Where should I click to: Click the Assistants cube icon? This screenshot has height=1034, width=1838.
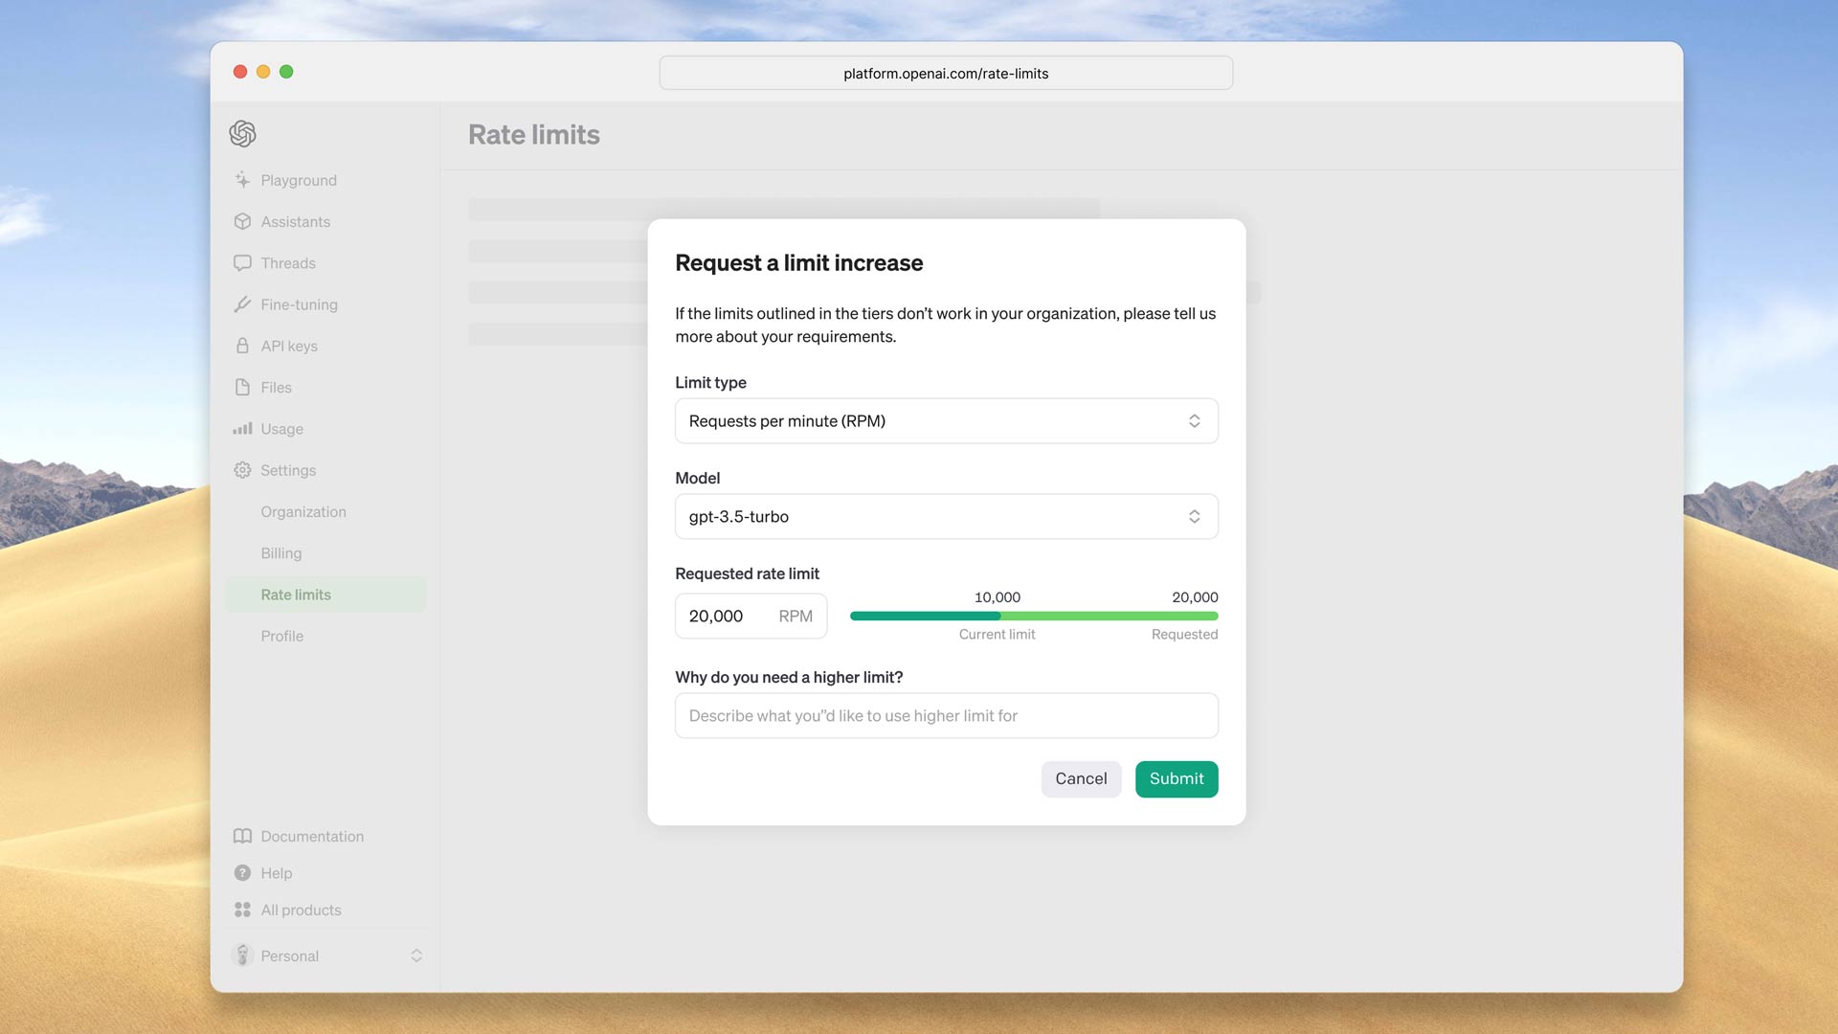[242, 221]
